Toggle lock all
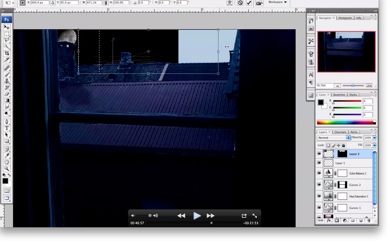Screen dimensions: 391x244 click(344, 145)
